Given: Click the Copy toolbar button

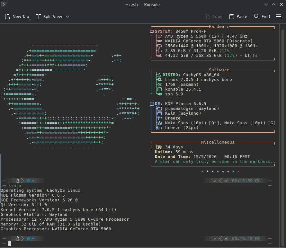Looking at the screenshot, I should [213, 17].
